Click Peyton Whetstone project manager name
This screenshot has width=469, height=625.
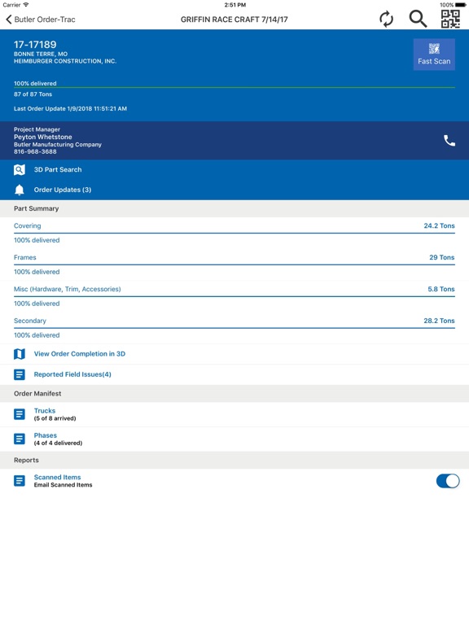click(43, 137)
